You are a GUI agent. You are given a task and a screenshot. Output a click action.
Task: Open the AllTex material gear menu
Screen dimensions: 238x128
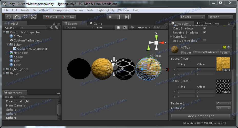[x=229, y=47]
